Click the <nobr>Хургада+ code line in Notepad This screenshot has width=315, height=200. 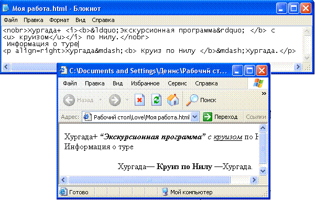click(139, 30)
